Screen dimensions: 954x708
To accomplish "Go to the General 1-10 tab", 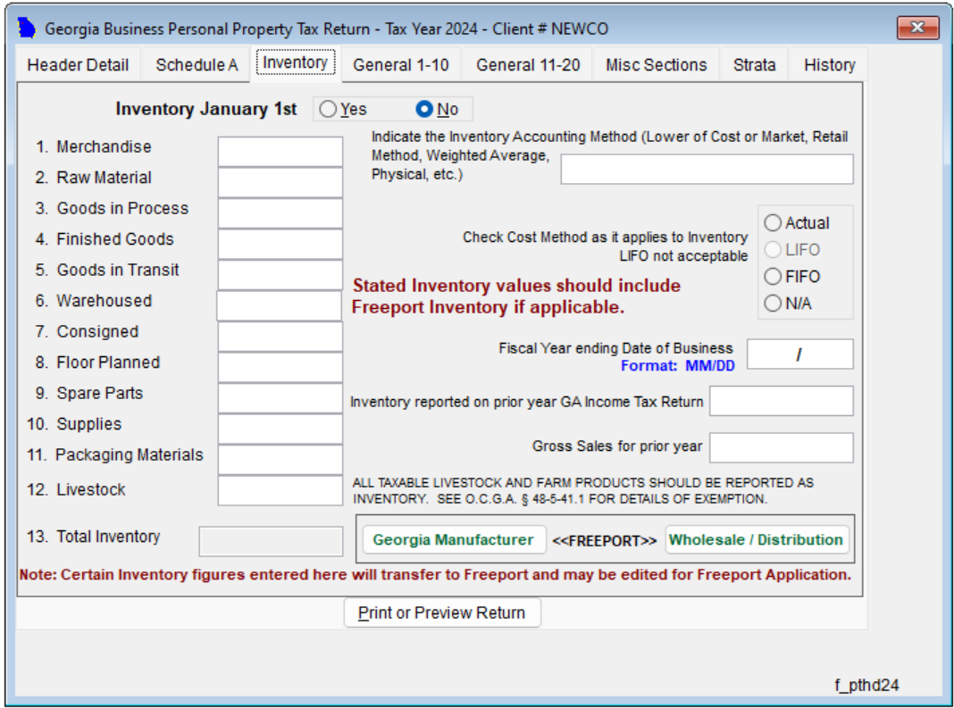I will point(400,65).
